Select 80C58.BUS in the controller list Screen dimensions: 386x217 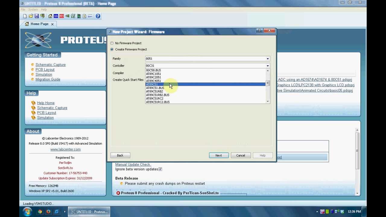click(x=205, y=70)
